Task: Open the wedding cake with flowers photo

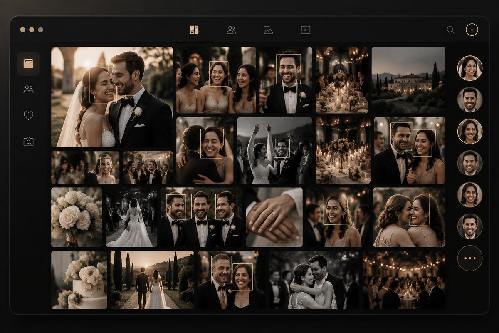Action: [79, 280]
